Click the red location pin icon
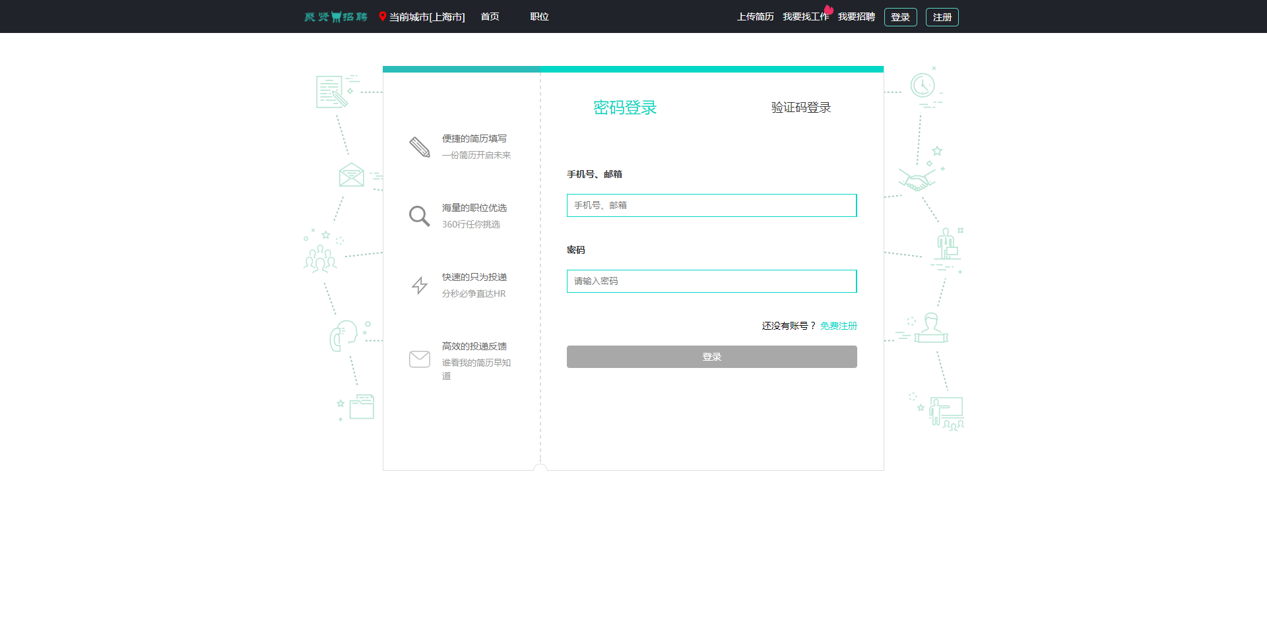The height and width of the screenshot is (639, 1267). pos(383,16)
